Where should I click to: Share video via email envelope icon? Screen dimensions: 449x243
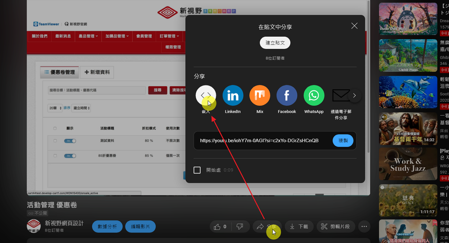[341, 95]
